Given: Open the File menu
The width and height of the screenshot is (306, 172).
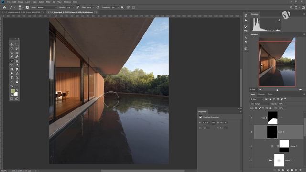Looking at the screenshot, I should point(9,2).
